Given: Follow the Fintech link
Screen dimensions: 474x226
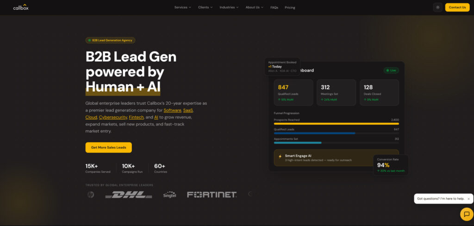Looking at the screenshot, I should tap(137, 117).
